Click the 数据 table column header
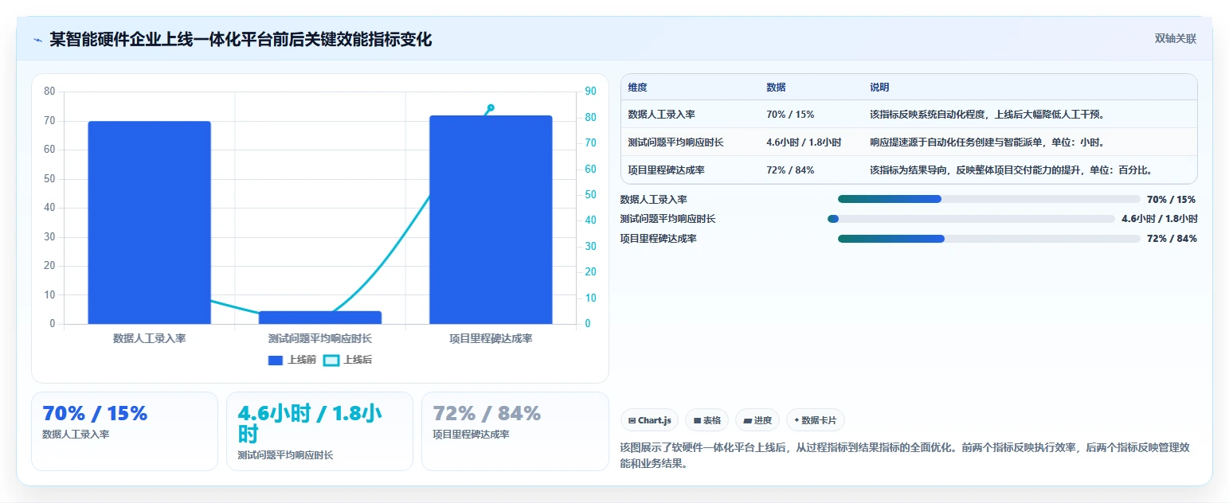 click(776, 88)
